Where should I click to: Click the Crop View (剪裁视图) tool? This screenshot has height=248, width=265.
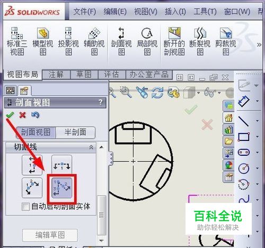226,41
